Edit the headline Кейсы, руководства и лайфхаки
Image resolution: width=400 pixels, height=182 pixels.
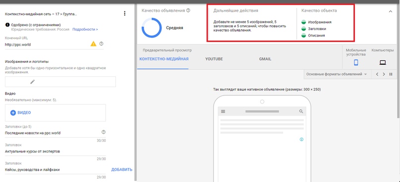(x=55, y=170)
